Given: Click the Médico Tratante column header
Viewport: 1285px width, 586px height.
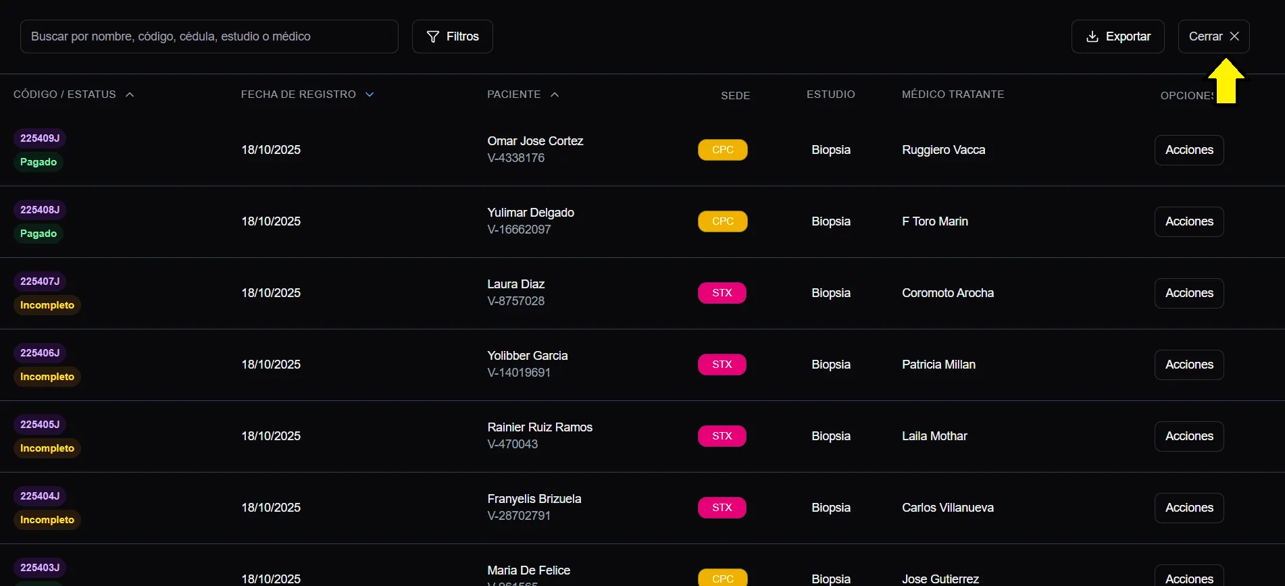Looking at the screenshot, I should coord(953,95).
